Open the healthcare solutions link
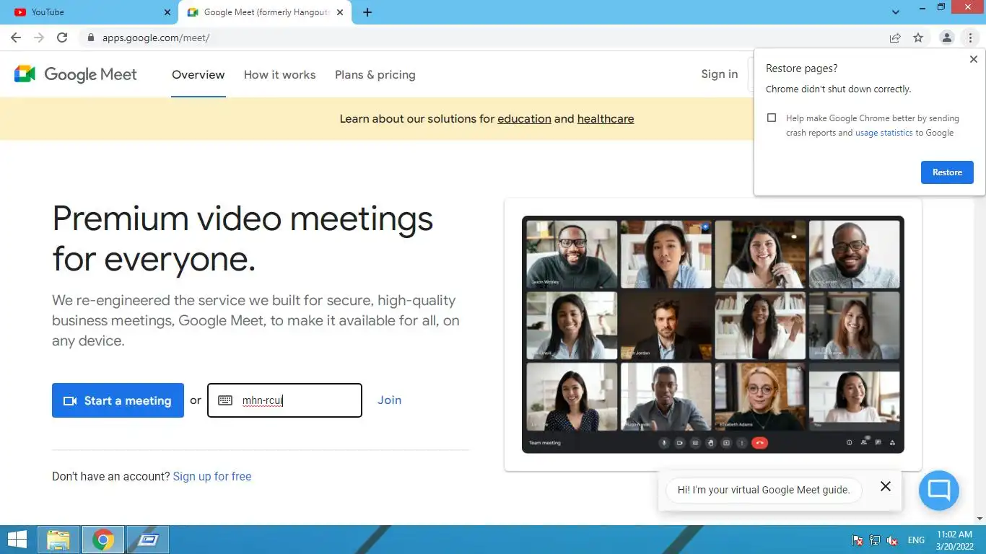This screenshot has height=554, width=986. (606, 119)
